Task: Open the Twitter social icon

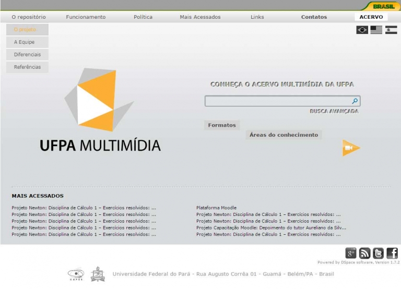Action: coord(378,253)
